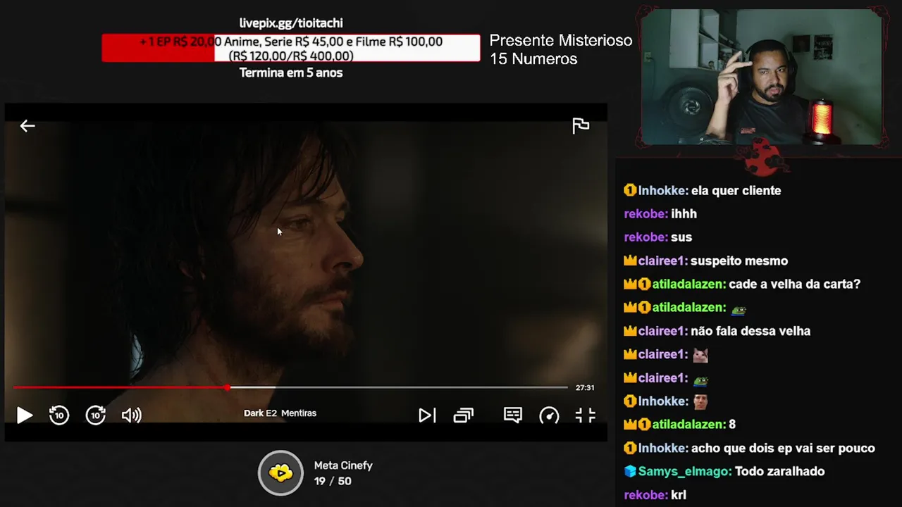Skip forward 10 seconds

96,415
